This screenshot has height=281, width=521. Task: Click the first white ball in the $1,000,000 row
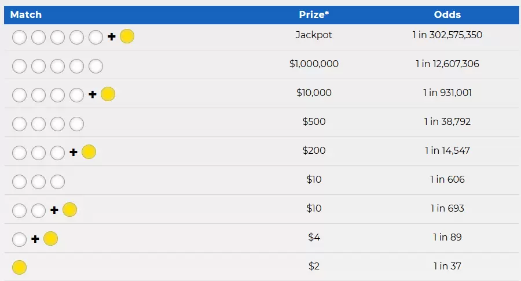19,66
